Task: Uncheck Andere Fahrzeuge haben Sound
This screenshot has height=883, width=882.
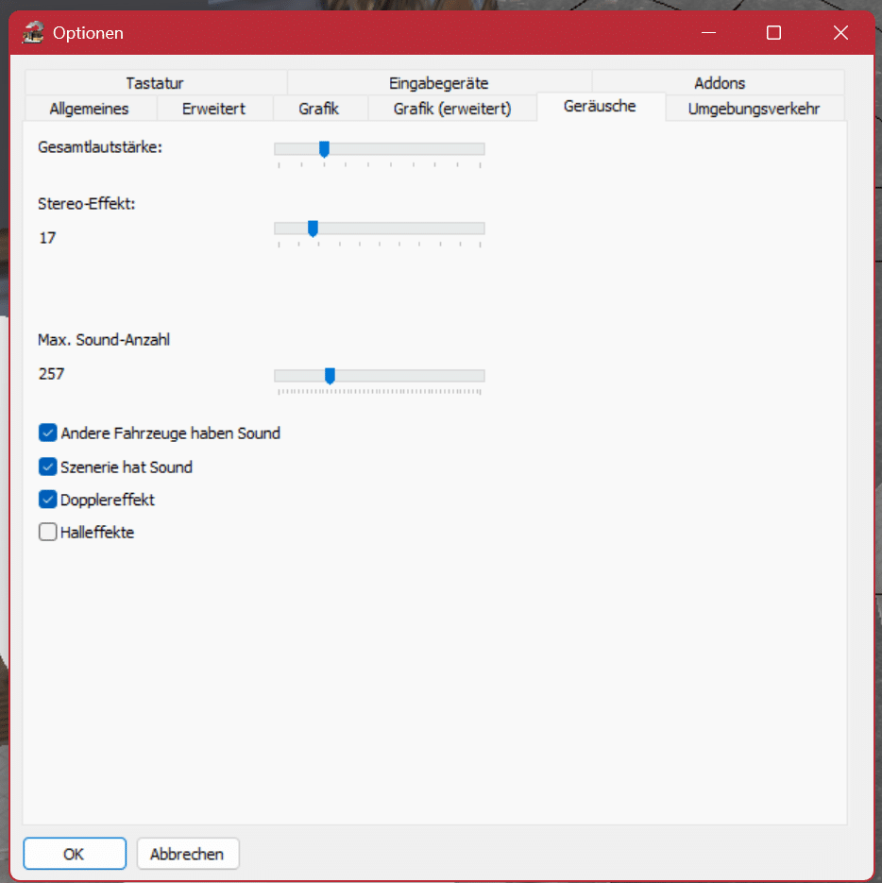Action: click(x=48, y=433)
